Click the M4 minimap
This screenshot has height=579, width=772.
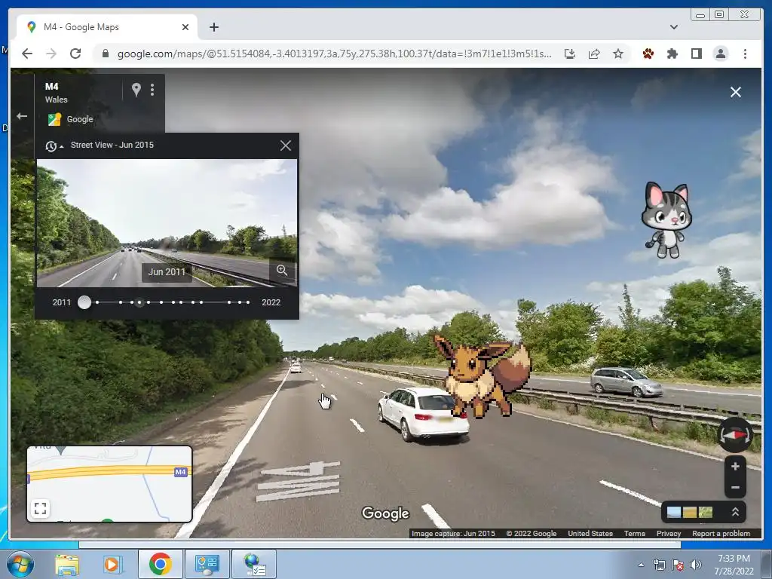pyautogui.click(x=109, y=484)
